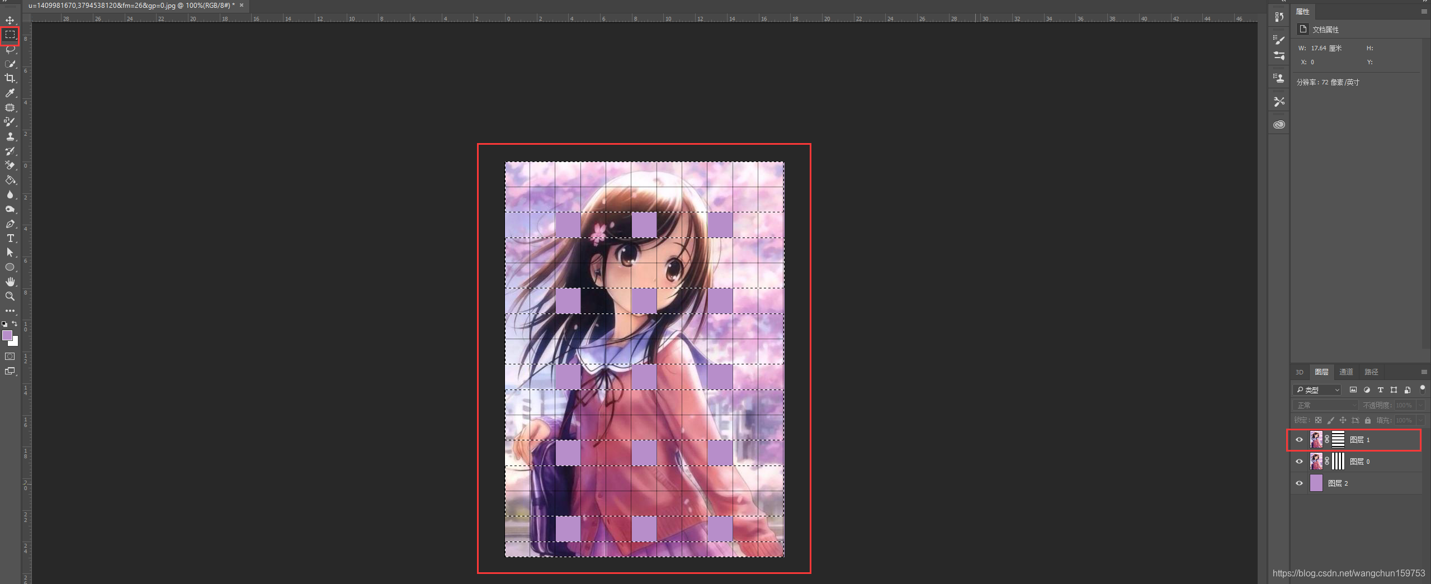The image size is (1431, 584).
Task: Toggle filter for pixel layers
Action: (1353, 390)
